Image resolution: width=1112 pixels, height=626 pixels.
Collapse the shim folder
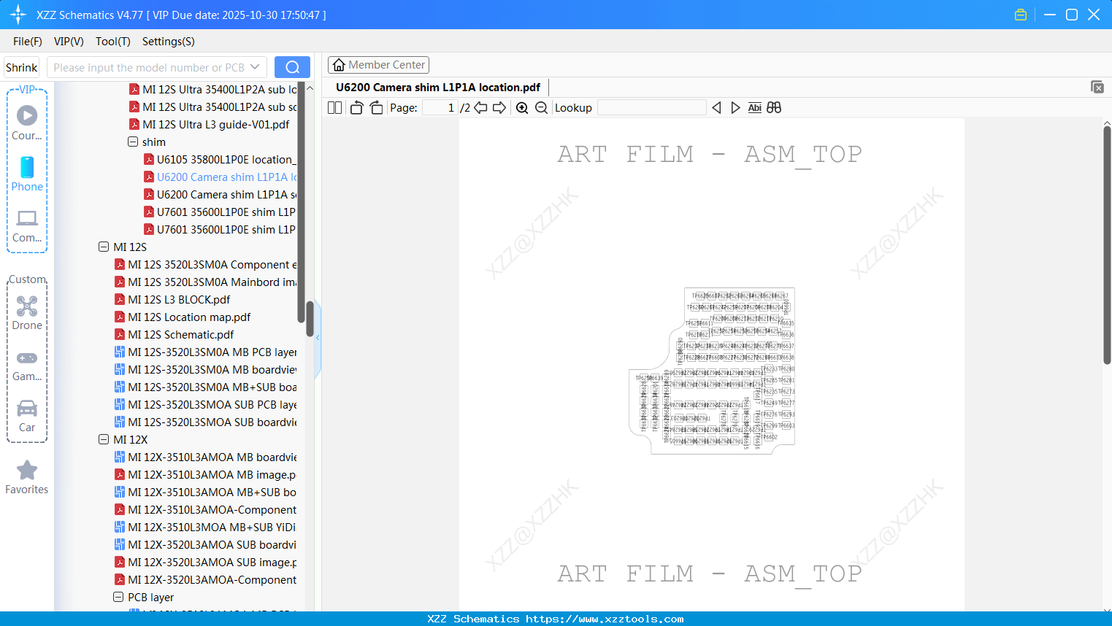[x=133, y=142]
